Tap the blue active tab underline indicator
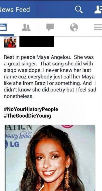The width and height of the screenshot is (102, 191). [x=7, y=35]
